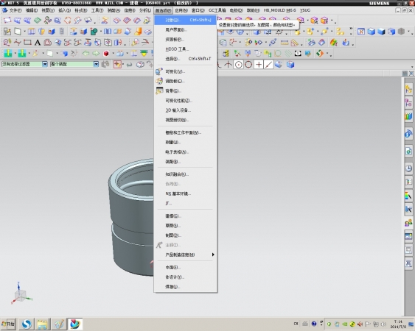Click the green left-arrow icon
This screenshot has width=415, height=331.
point(86,54)
